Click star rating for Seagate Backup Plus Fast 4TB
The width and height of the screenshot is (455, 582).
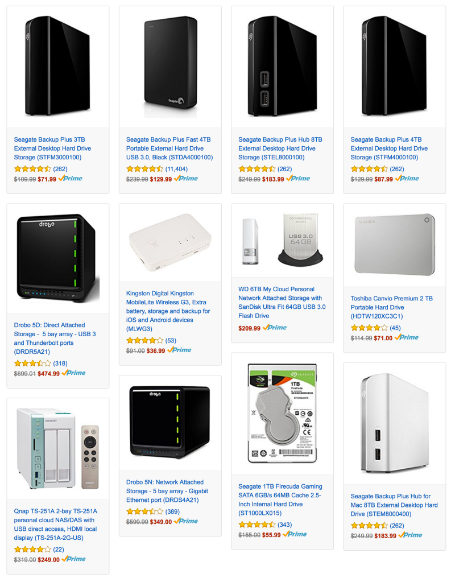coord(144,169)
